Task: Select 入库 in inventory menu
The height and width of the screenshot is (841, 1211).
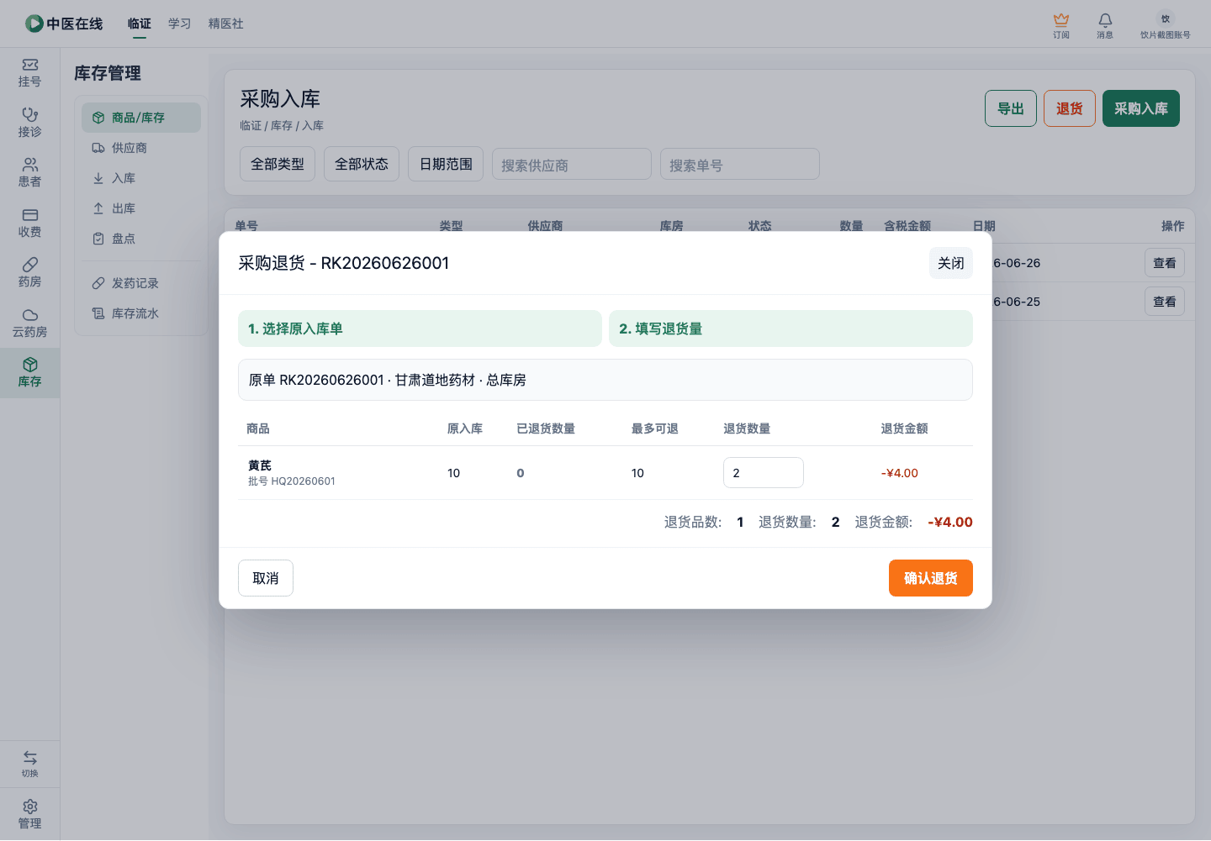Action: coord(141,178)
